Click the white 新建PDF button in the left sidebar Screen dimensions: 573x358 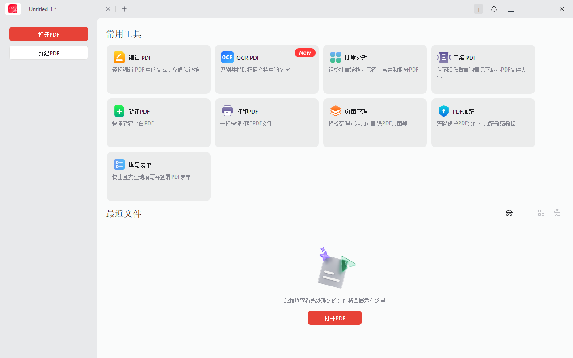49,53
